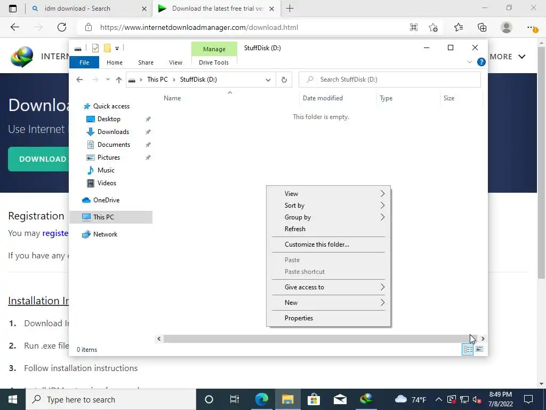Click the green DOWNLOAD button on webpage

(38, 159)
